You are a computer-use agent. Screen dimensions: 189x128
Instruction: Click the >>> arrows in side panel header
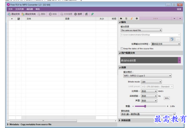click(x=155, y=18)
